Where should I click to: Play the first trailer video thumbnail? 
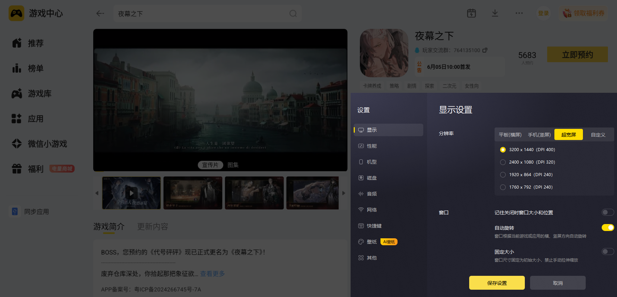(131, 193)
